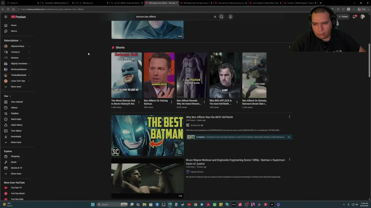Open options for Why BEN AFFLECK Is The Best BATMAN short

[237, 102]
